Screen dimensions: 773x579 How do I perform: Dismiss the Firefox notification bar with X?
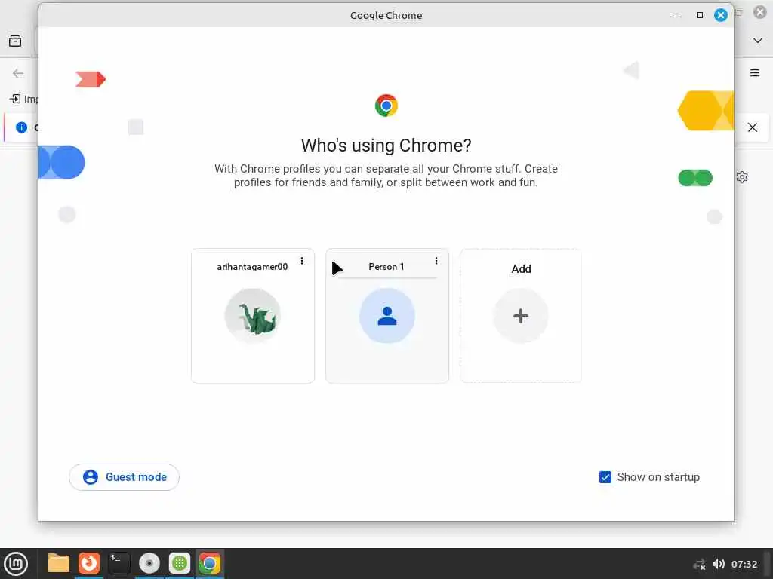pyautogui.click(x=753, y=127)
